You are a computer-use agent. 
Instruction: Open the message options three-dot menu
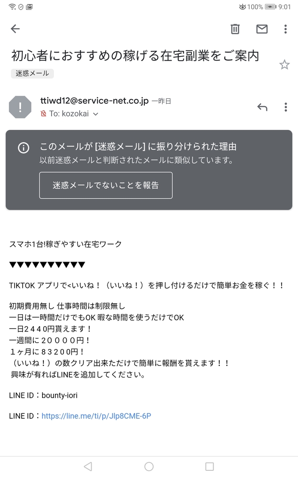click(x=286, y=107)
